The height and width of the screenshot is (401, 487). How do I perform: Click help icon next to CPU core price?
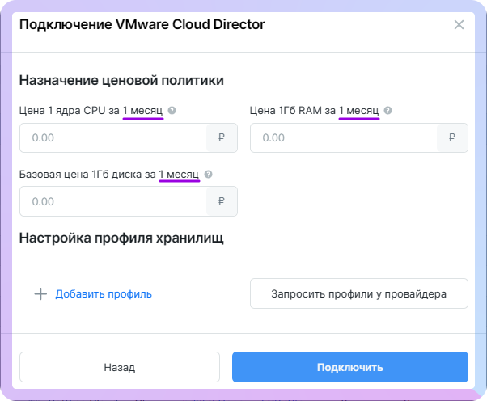point(172,111)
